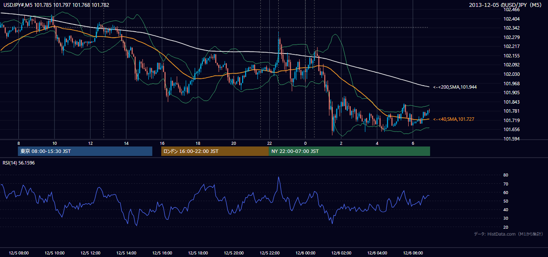The image size is (548, 257).
Task: Click price axis value 101.843
Action: (x=511, y=102)
